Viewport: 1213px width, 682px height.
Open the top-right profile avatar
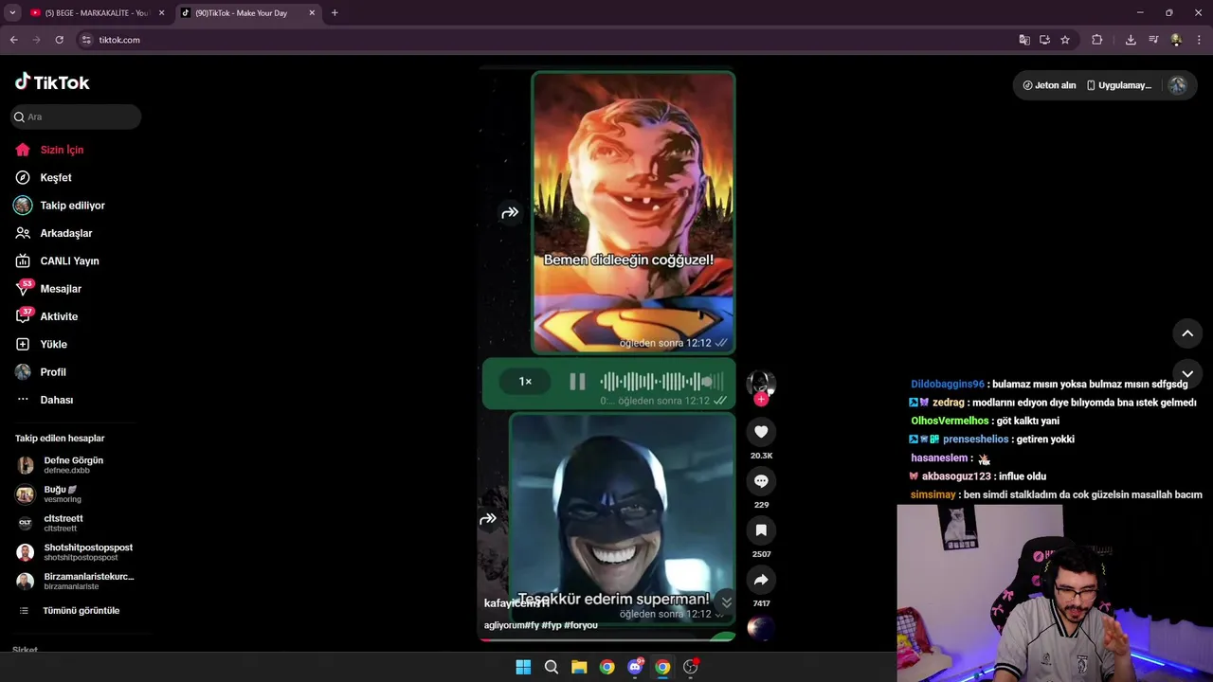1177,85
